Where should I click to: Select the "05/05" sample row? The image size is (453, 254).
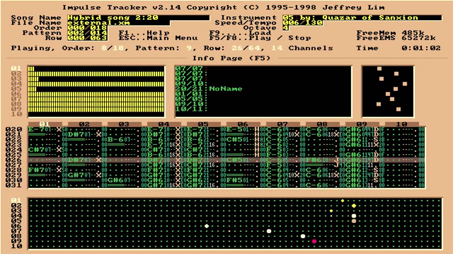[191, 99]
